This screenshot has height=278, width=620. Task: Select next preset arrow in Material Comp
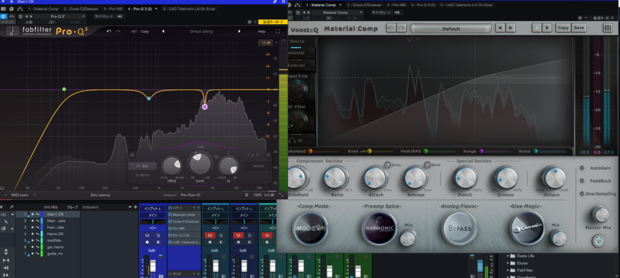coord(512,28)
